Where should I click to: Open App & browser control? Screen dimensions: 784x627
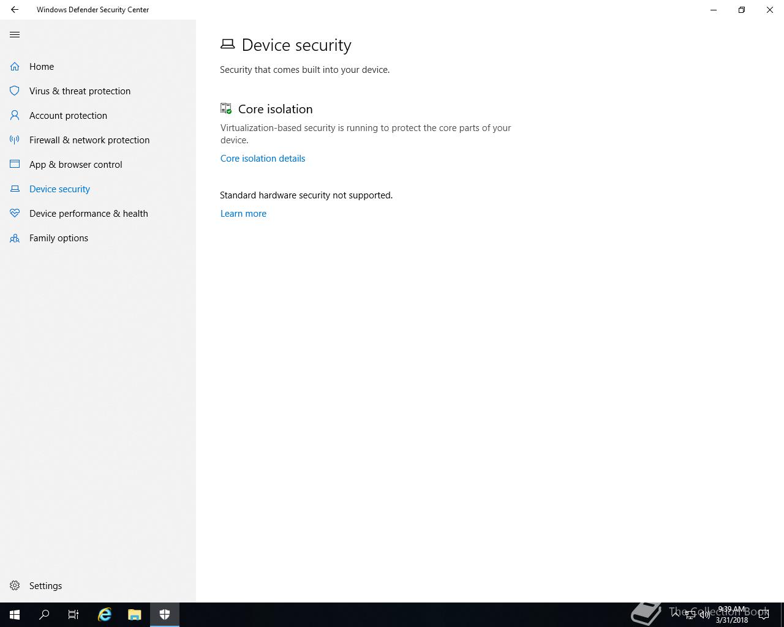(75, 164)
